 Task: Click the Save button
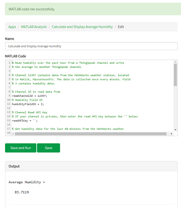49,148
